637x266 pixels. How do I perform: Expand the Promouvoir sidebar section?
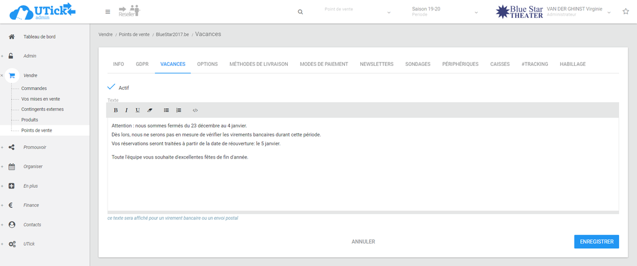pyautogui.click(x=35, y=147)
